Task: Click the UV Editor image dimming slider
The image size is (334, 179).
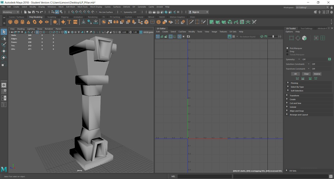Action: pyautogui.click(x=273, y=37)
